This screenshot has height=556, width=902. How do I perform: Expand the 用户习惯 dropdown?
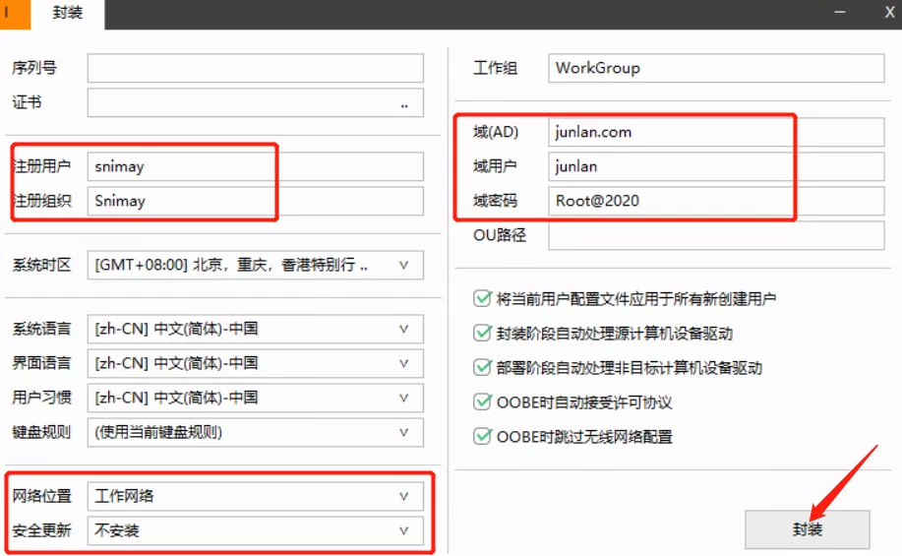coord(403,398)
